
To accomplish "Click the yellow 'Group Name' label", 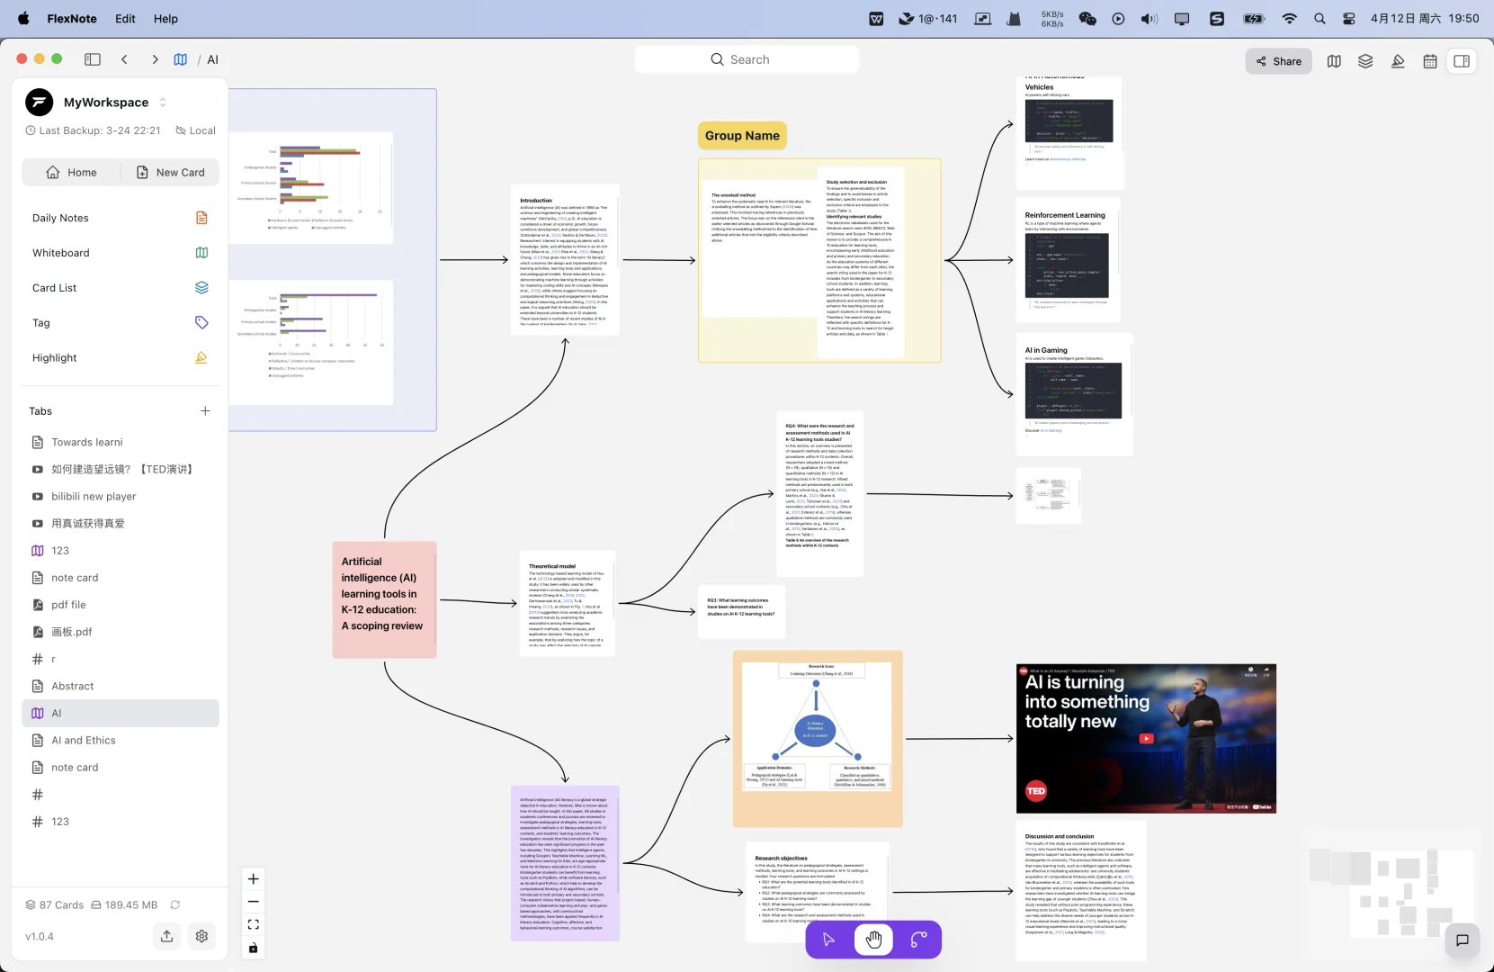I will click(x=742, y=136).
